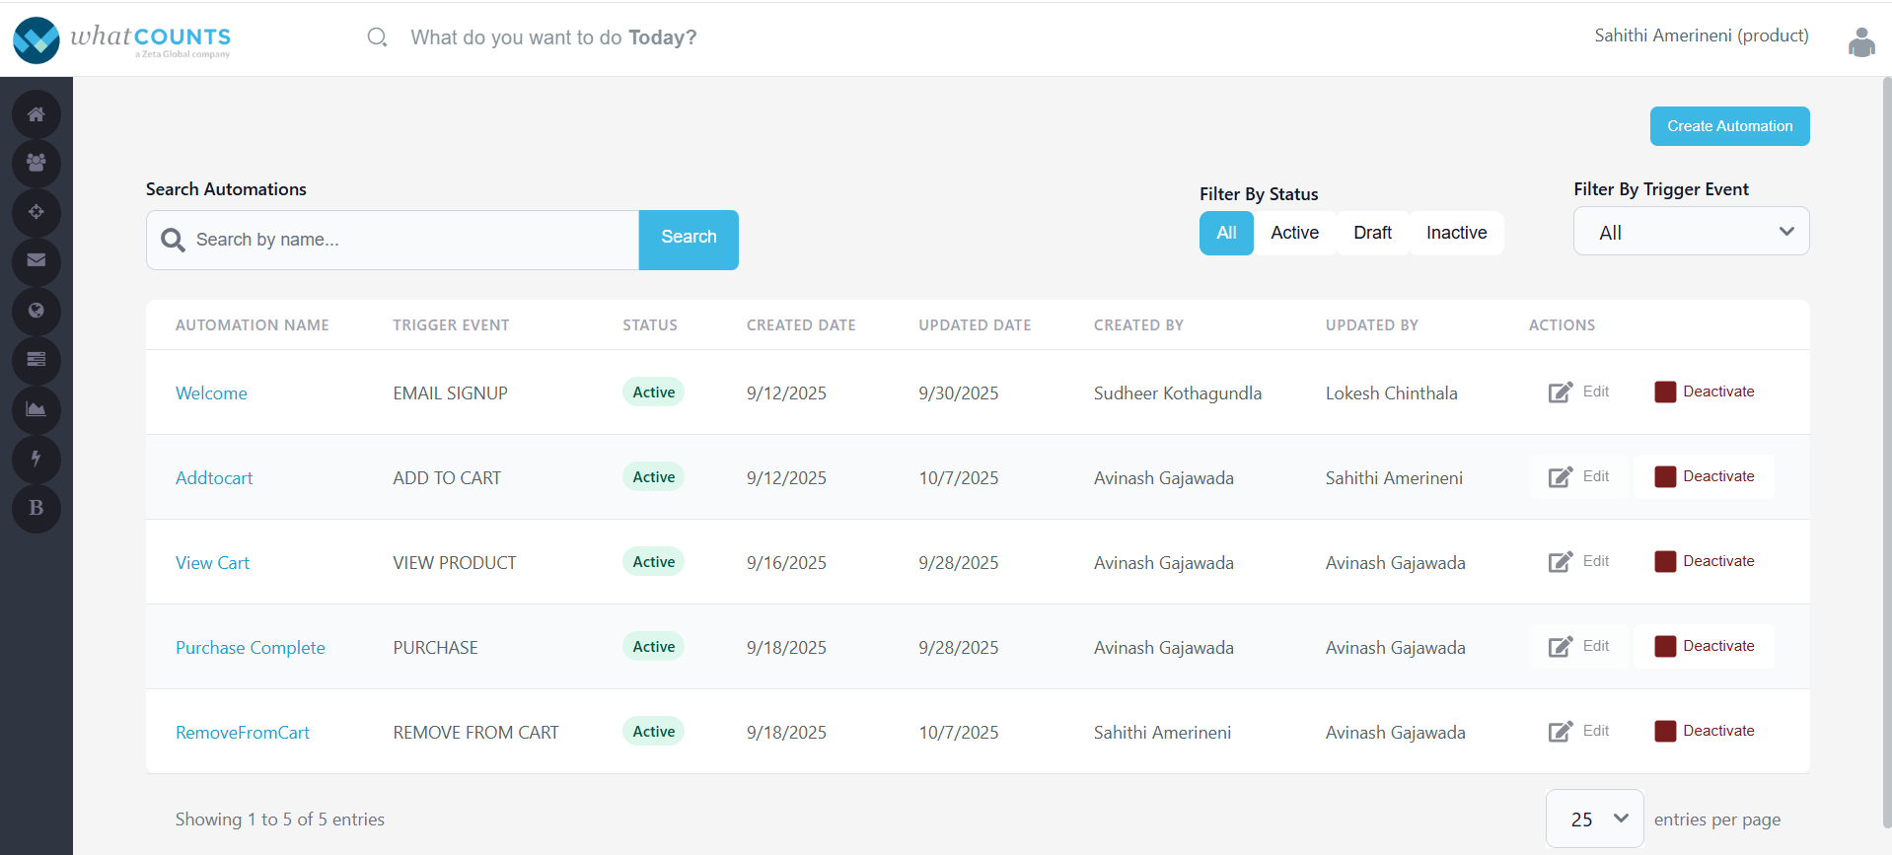This screenshot has width=1892, height=855.
Task: Click the lightning bolt automation icon
Action: 36,459
